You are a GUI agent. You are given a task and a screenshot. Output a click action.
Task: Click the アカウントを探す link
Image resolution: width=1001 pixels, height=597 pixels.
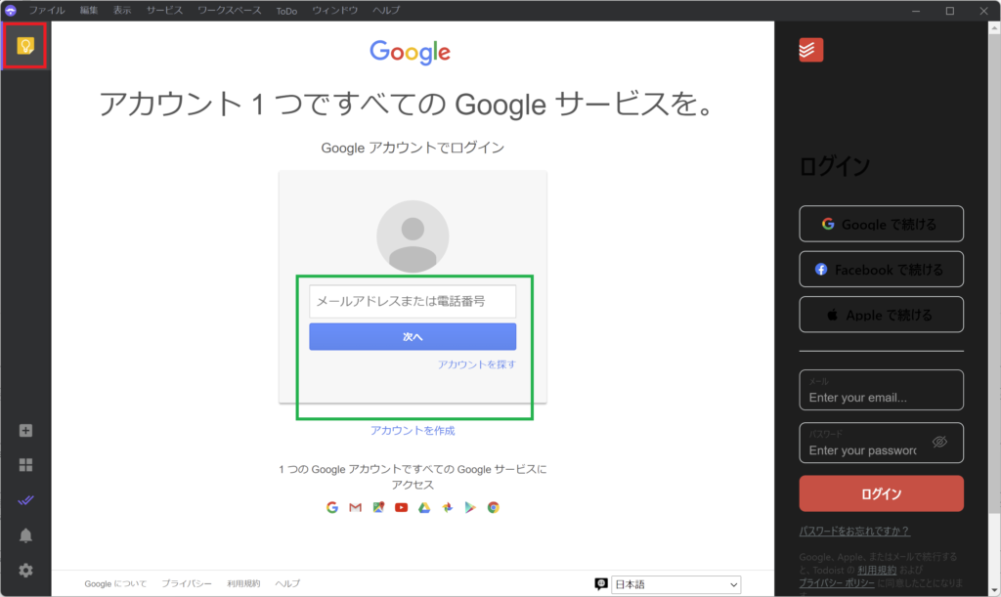[x=476, y=364]
